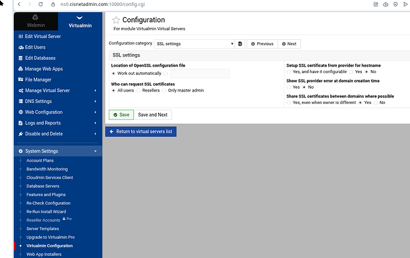
Task: Click the OpenSSL configuration file path field
Action: pos(200,74)
